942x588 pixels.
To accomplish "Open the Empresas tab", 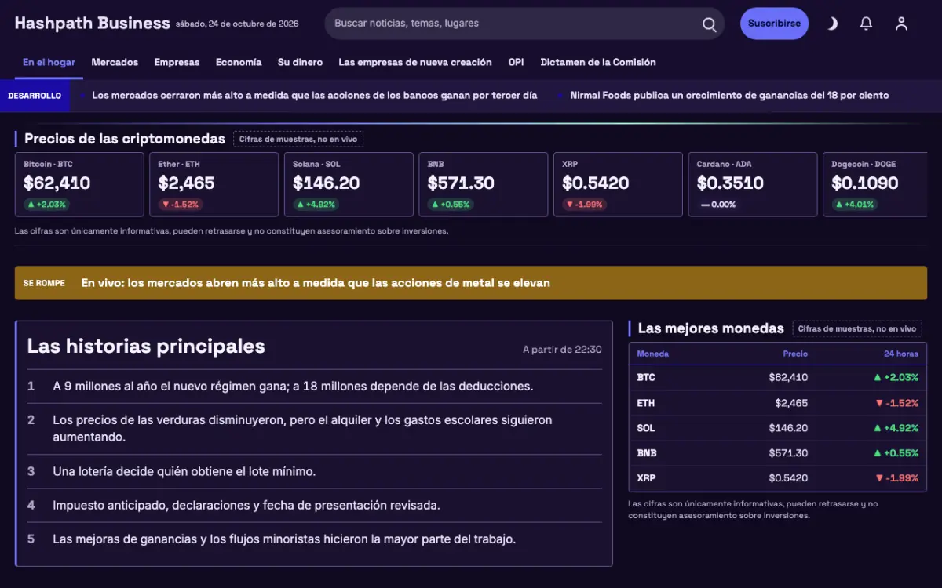I will pyautogui.click(x=177, y=62).
